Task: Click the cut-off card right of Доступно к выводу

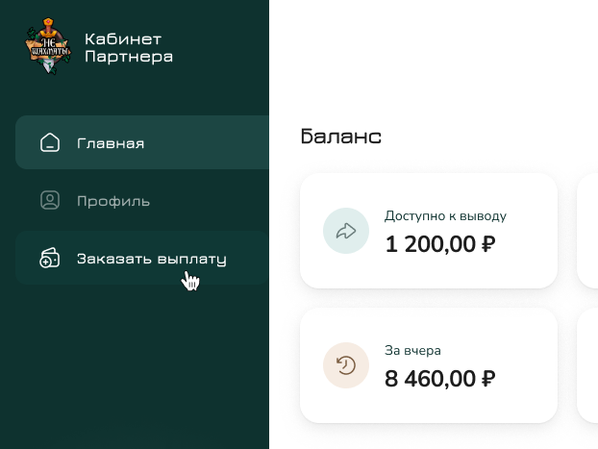Action: (587, 231)
